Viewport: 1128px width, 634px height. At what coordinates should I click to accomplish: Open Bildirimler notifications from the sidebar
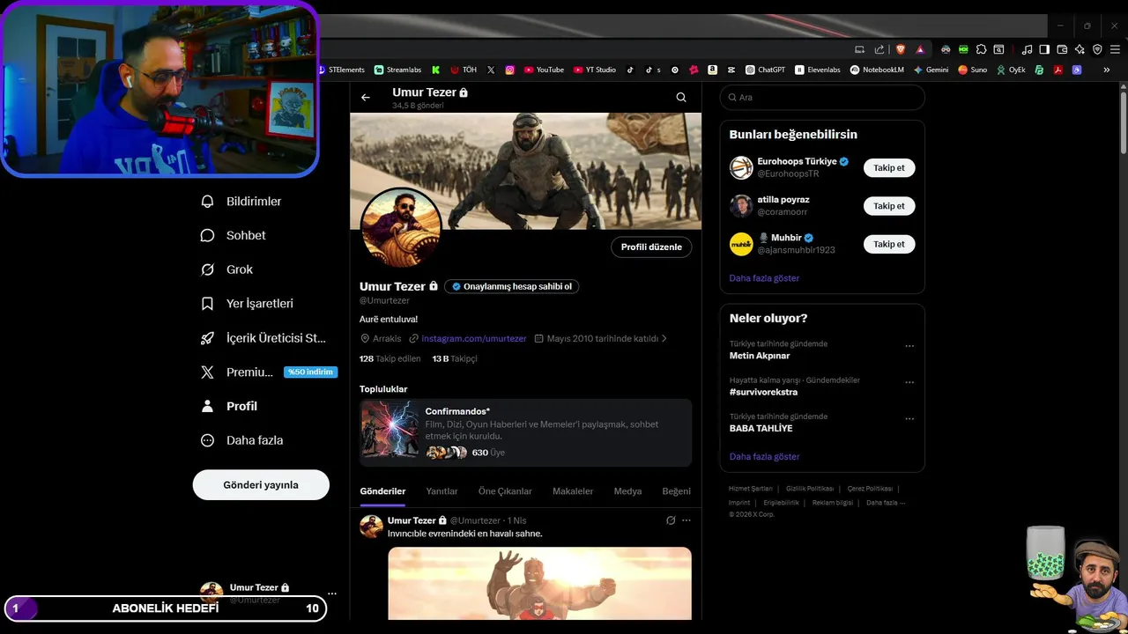241,202
